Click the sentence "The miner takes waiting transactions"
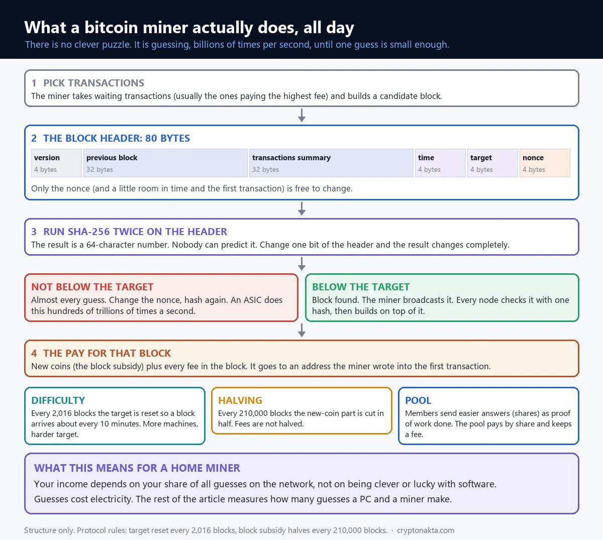Viewport: 603px width, 540px height. (237, 96)
